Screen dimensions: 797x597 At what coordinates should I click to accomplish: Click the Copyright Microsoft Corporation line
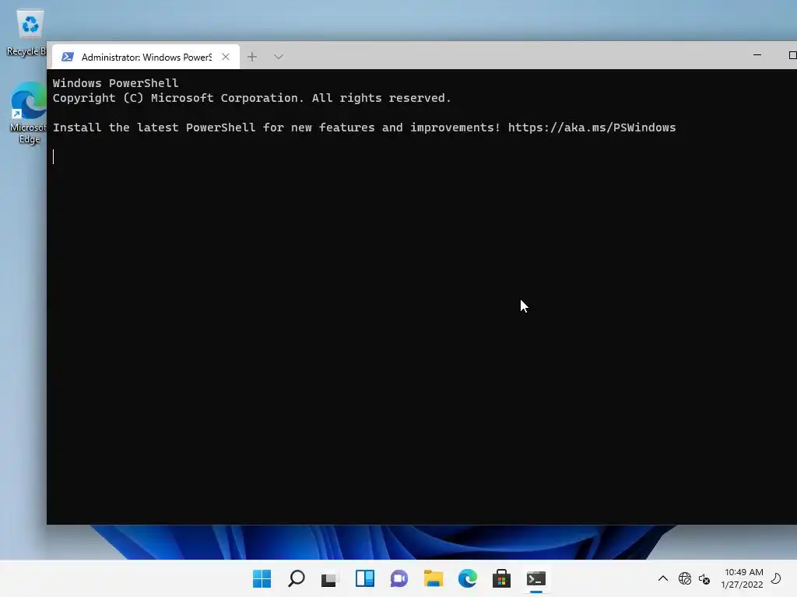[x=251, y=98]
